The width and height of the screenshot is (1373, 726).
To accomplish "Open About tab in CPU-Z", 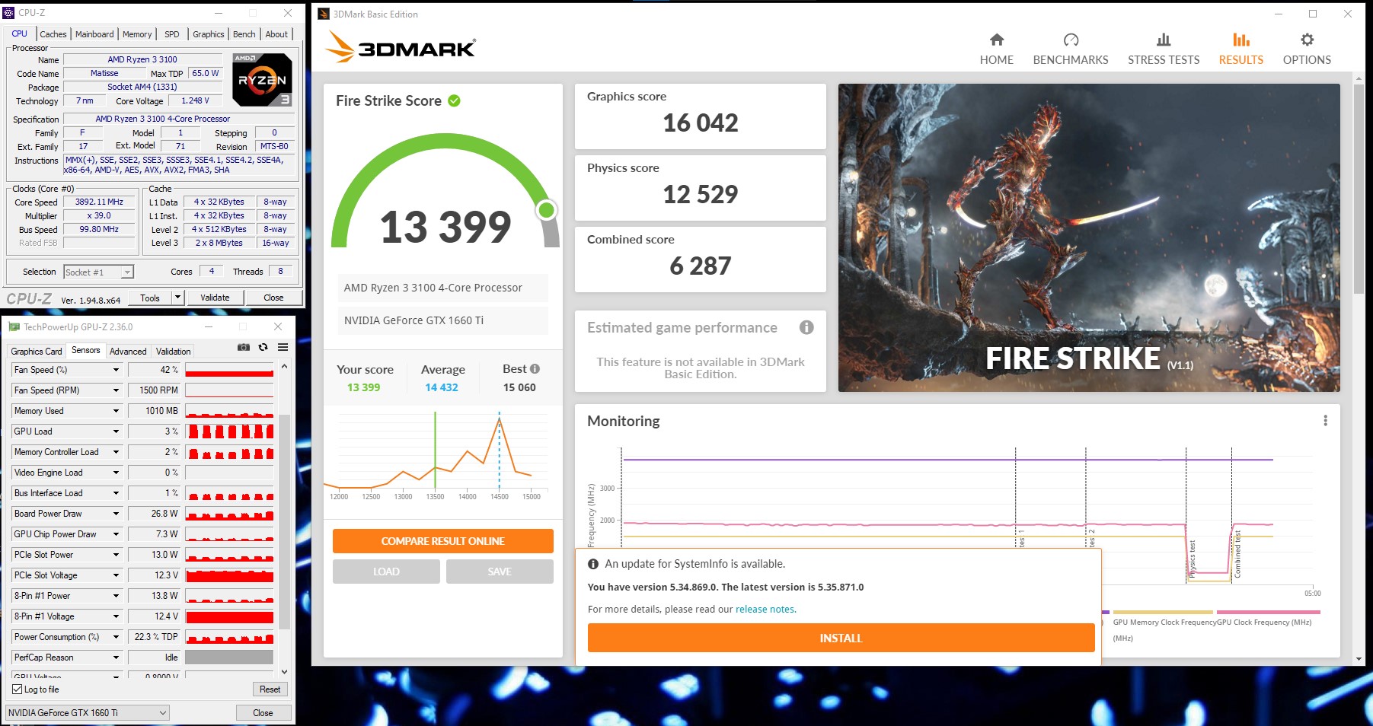I will point(276,34).
